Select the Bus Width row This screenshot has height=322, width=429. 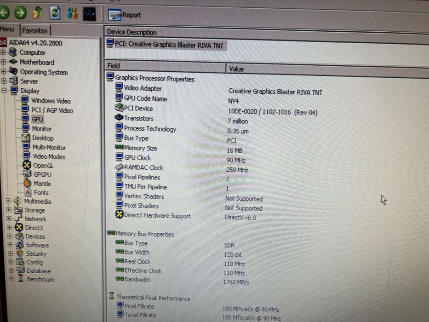coord(179,253)
